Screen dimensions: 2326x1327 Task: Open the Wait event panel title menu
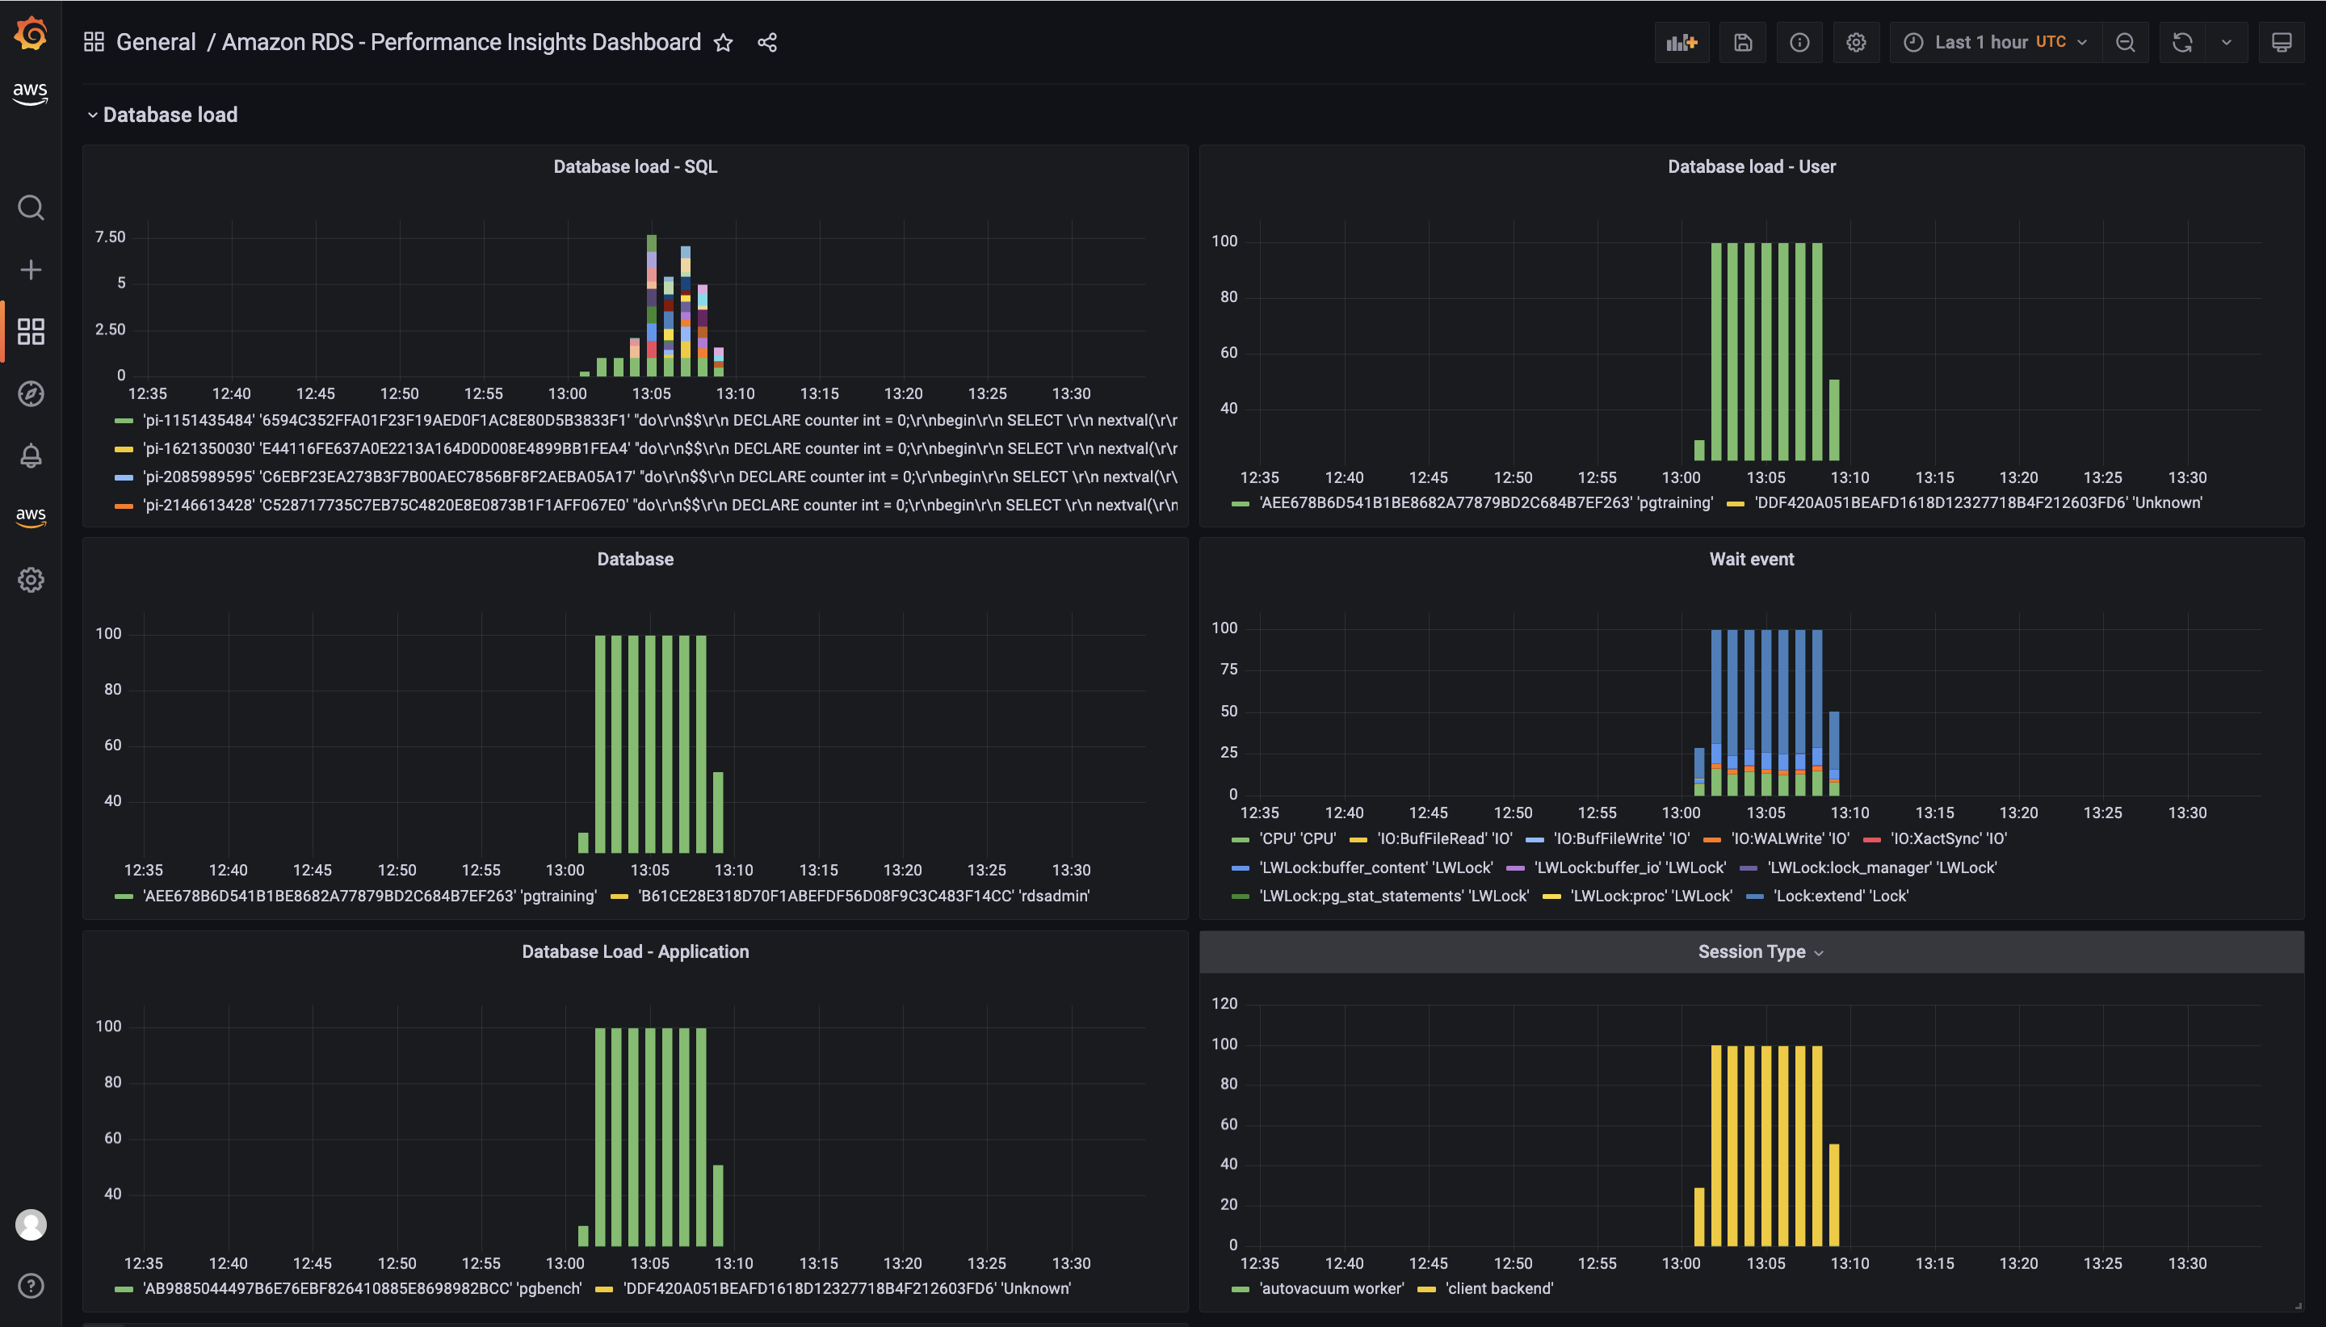(1751, 560)
